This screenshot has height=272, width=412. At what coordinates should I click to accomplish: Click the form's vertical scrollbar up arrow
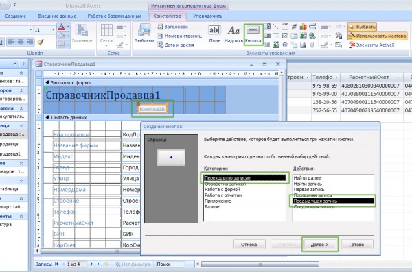click(282, 73)
